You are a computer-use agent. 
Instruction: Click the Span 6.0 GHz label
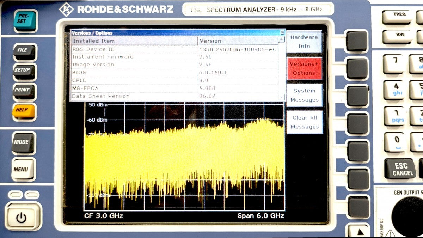[x=260, y=216]
